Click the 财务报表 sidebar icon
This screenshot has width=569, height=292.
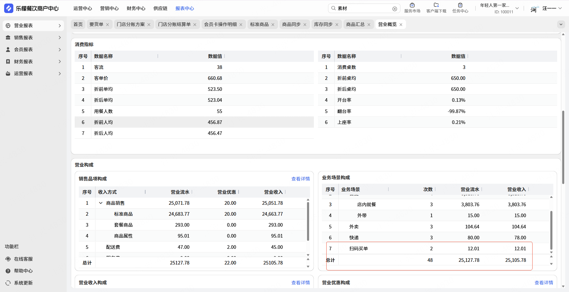tap(8, 62)
